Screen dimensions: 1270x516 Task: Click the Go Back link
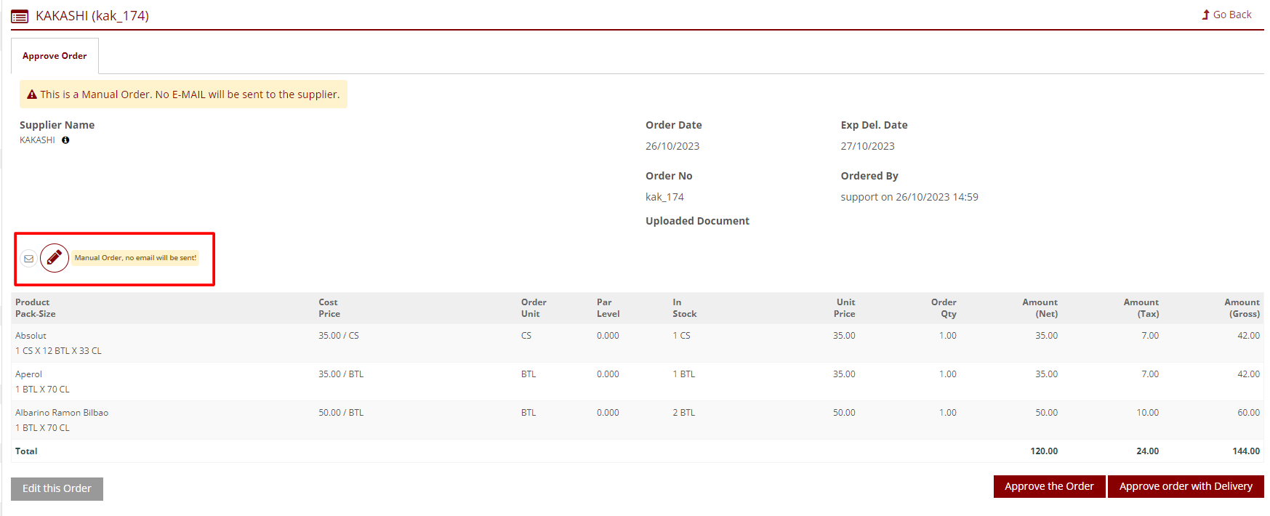coord(1226,15)
